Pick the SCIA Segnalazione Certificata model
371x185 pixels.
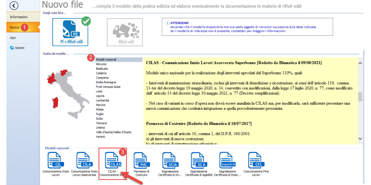[170, 160]
